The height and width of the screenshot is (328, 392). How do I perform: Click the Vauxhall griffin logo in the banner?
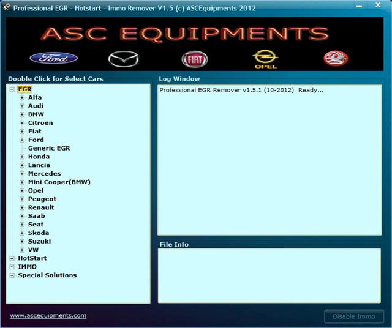coord(336,59)
